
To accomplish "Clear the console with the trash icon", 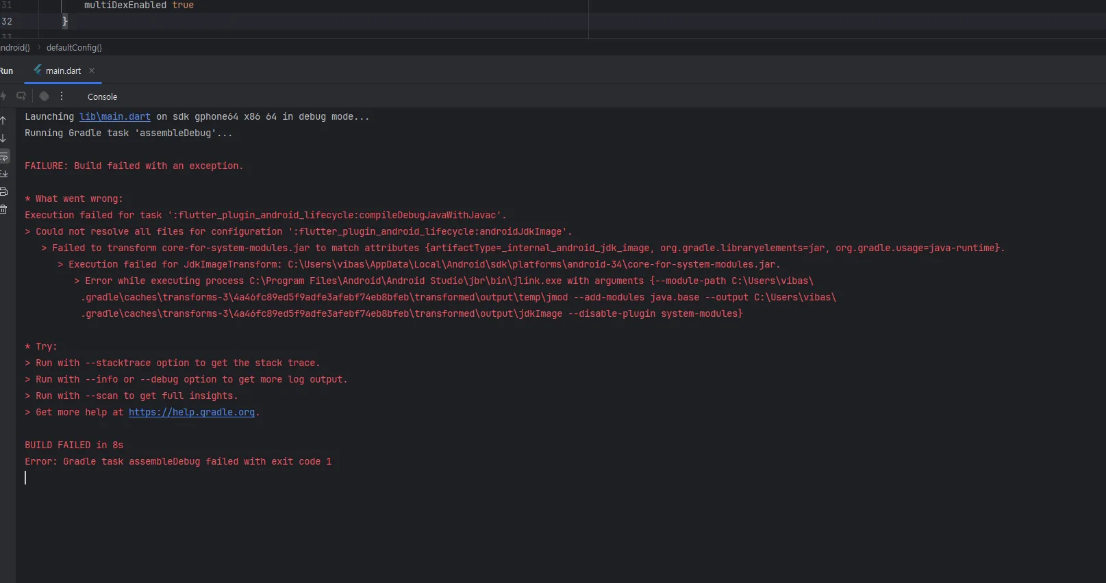I will tap(3, 209).
